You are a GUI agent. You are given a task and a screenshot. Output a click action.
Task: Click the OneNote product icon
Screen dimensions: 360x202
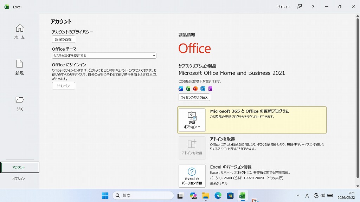210,89
